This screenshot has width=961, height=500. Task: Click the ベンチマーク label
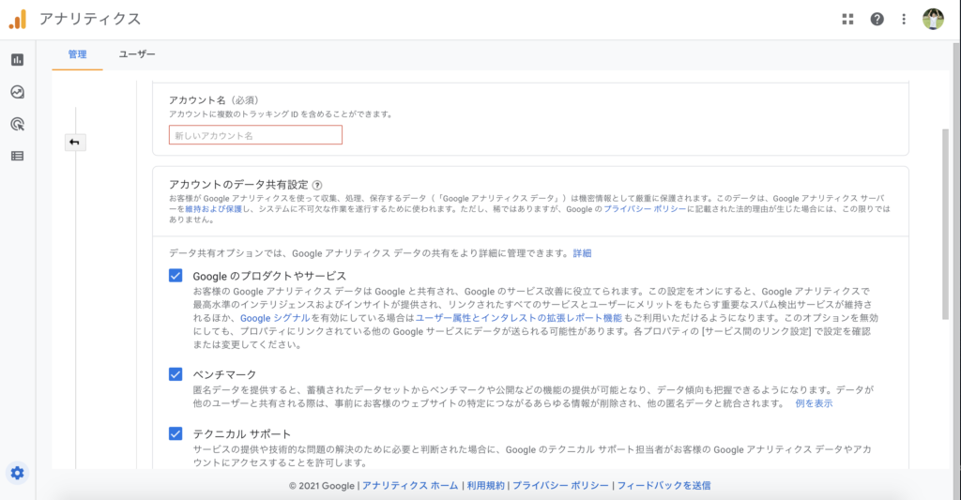point(224,374)
